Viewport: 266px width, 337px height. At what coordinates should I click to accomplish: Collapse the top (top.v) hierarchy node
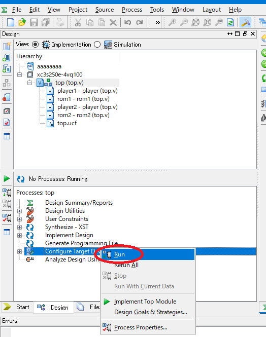(x=30, y=83)
